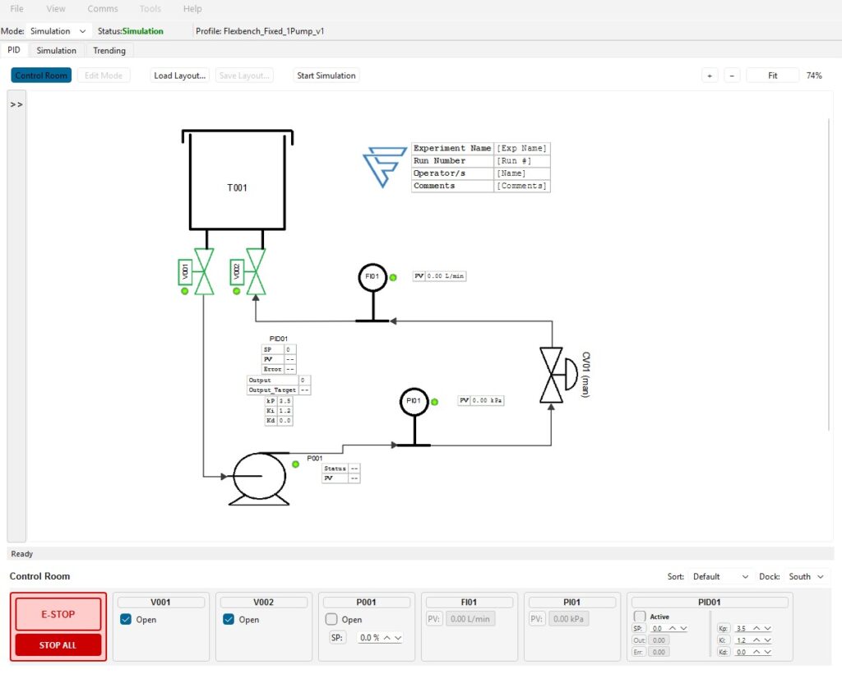Click the P001 pump symbol
The image size is (842, 674).
pos(259,476)
